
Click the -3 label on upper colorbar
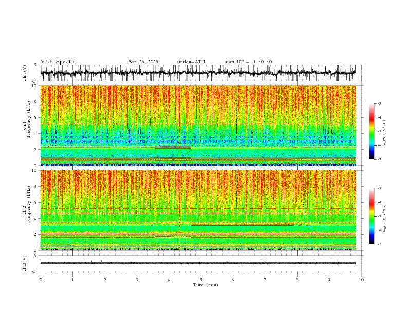[x=379, y=103]
